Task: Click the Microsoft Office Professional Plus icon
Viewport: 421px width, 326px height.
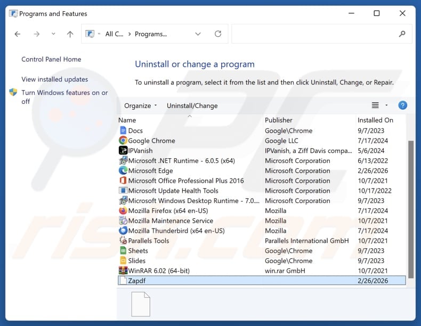Action: pos(123,180)
